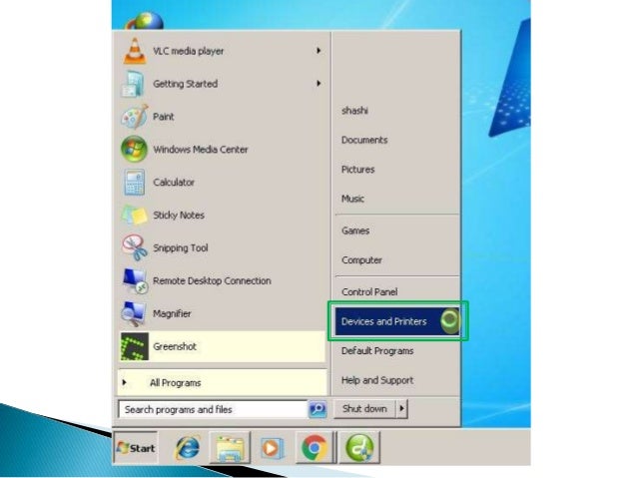Screen dimensions: 637x478
Task: Click the search magnifier icon
Action: tap(318, 409)
